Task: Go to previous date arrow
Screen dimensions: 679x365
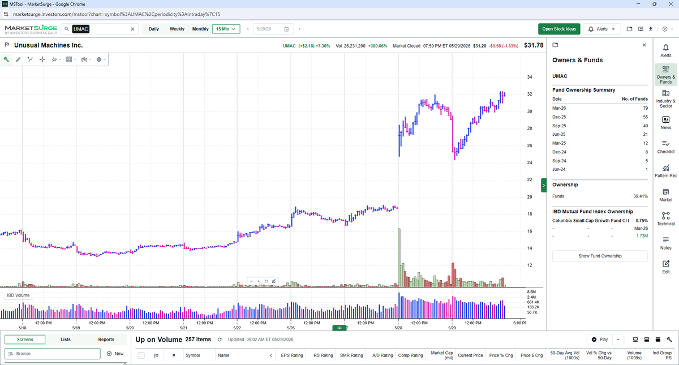Action: coord(248,29)
